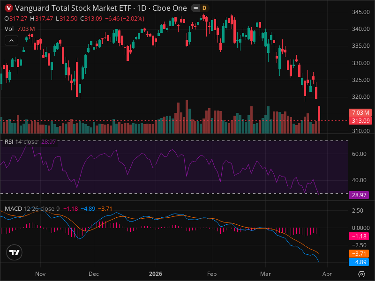Screen dimensions: 375x281
Task: Click the 40.00 RSI scale label
Action: [359, 180]
